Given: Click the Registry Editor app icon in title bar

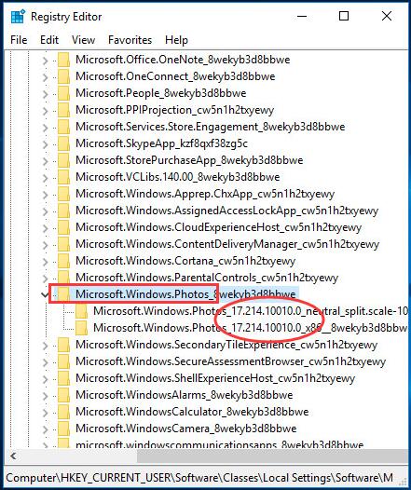Looking at the screenshot, I should point(18,16).
